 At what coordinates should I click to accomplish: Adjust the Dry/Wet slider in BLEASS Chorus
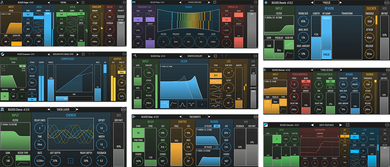118,144
